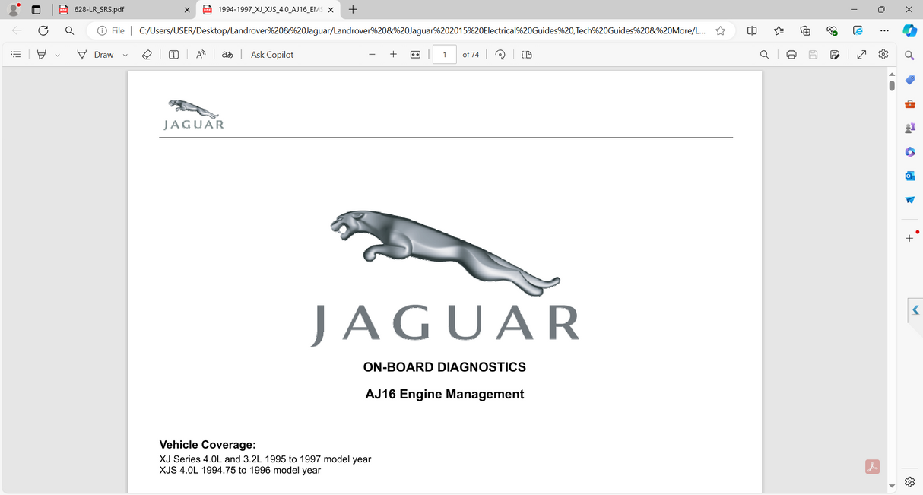Image resolution: width=923 pixels, height=495 pixels.
Task: Toggle fit to page width
Action: pyautogui.click(x=415, y=54)
